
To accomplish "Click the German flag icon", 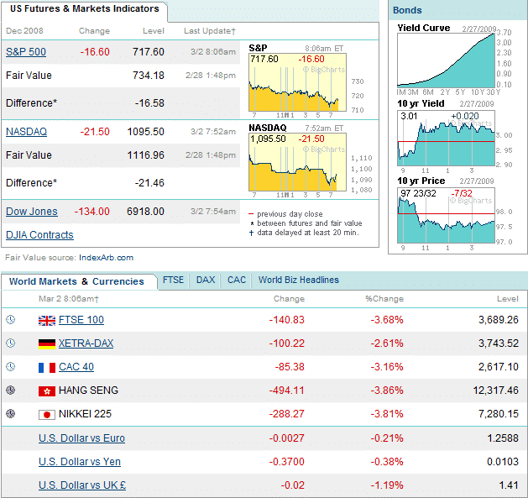I will coord(46,343).
